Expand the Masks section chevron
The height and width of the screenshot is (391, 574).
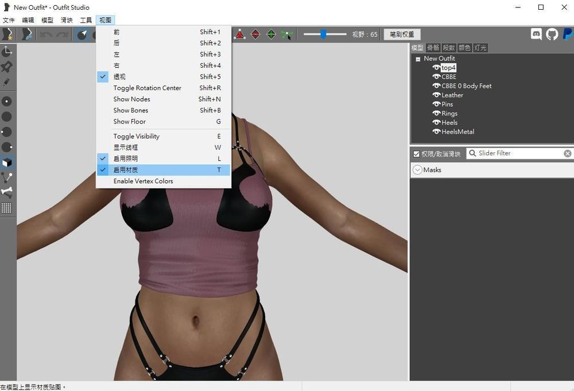pos(417,170)
